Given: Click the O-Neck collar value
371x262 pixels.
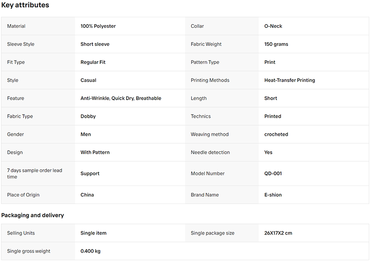Looking at the screenshot, I should [x=273, y=26].
